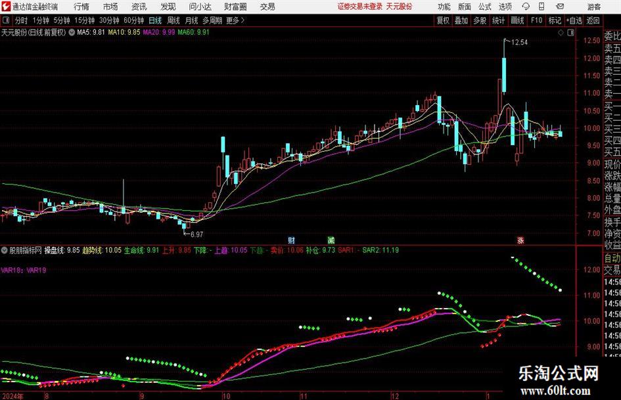Screen dimensions: 621x400
Task: Select the 月线 period tab
Action: [x=191, y=20]
